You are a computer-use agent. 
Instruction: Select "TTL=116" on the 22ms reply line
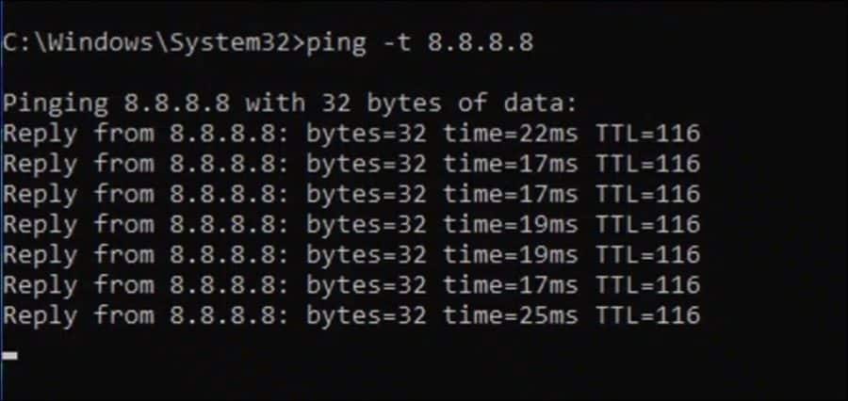tap(647, 134)
